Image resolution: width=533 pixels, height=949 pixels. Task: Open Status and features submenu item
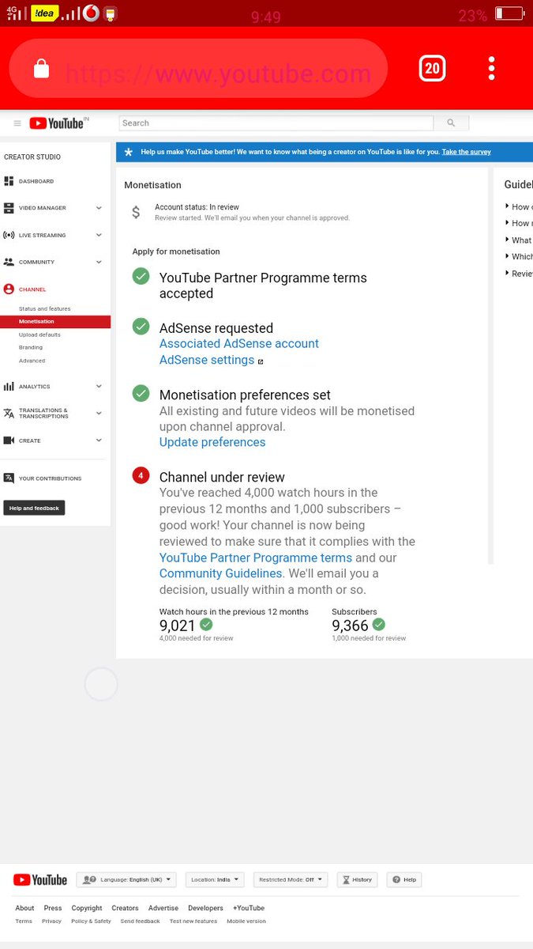45,308
